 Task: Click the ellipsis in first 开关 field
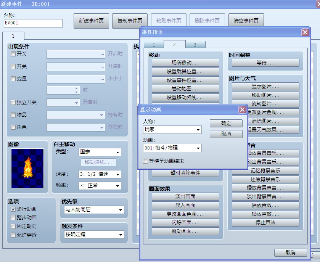(102, 55)
